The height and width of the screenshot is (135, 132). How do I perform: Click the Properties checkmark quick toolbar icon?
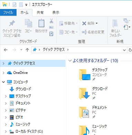(x=14, y=4)
